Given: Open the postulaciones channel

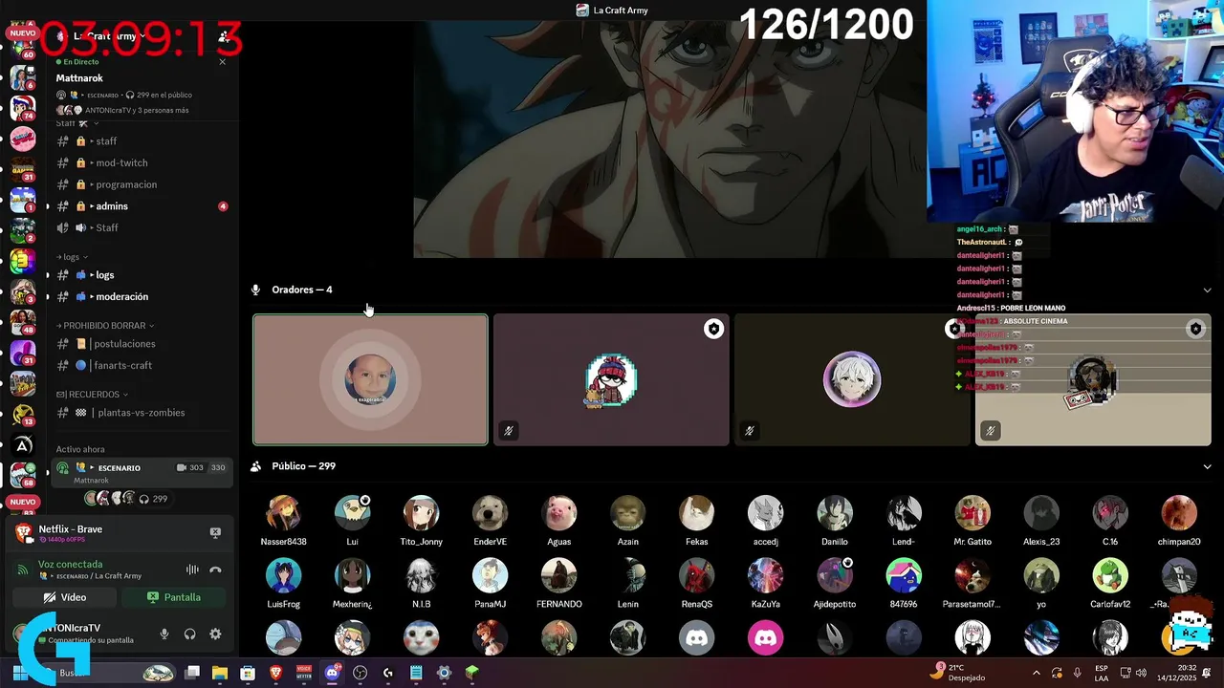Looking at the screenshot, I should [x=142, y=344].
